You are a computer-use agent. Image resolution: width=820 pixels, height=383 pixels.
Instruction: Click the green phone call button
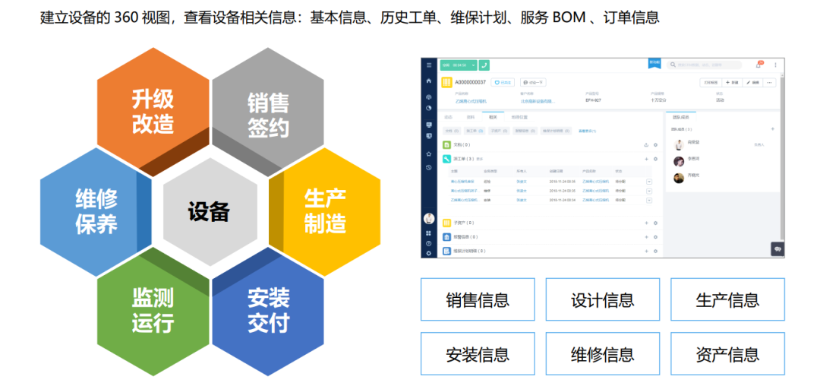484,65
